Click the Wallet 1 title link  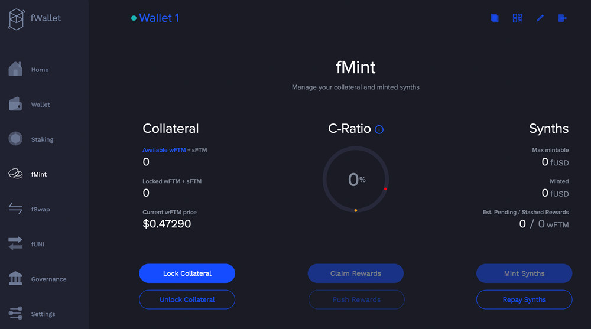159,18
